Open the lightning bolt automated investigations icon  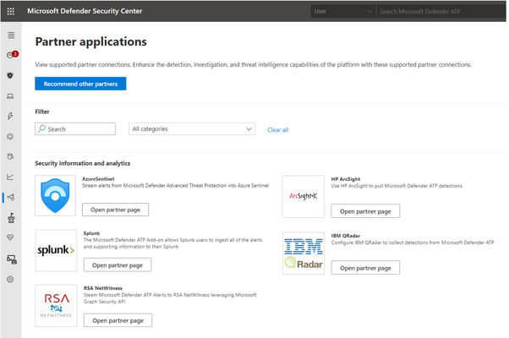[10, 116]
